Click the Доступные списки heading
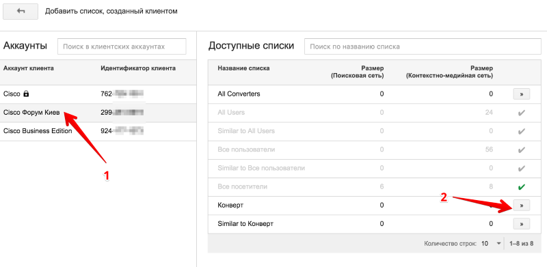 (251, 46)
